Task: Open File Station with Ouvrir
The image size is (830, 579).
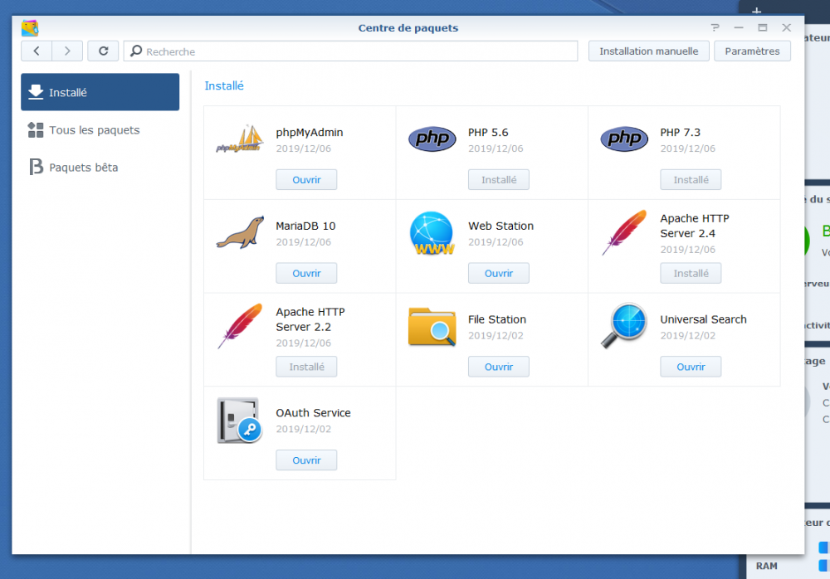Action: (499, 367)
